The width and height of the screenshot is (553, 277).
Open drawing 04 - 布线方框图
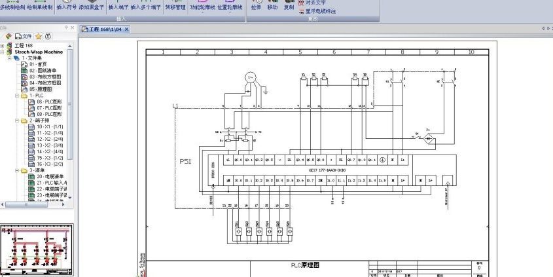point(45,83)
